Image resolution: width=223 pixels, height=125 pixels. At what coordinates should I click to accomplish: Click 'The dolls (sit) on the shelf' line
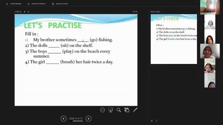tap(59, 45)
